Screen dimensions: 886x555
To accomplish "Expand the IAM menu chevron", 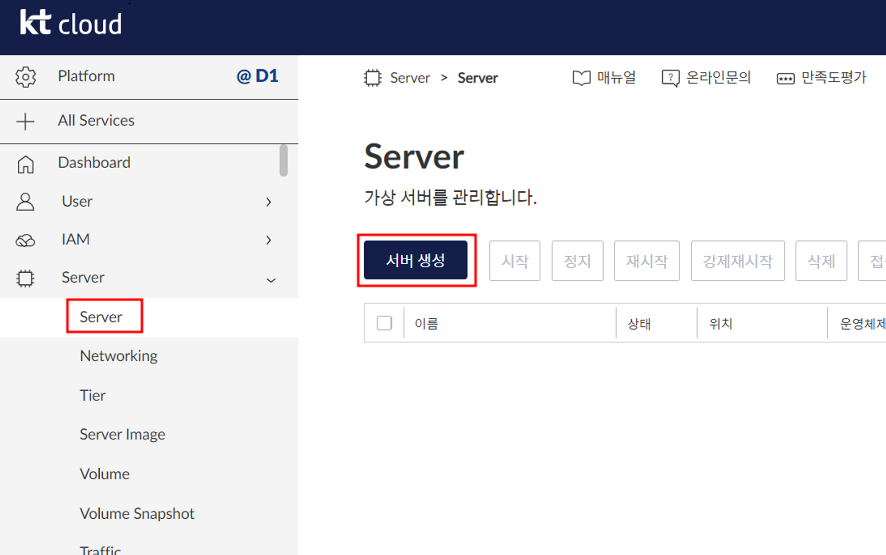I will (x=268, y=240).
